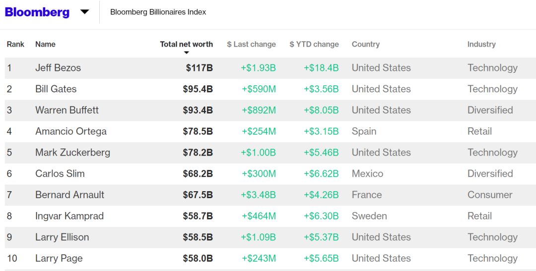Click Mark Zuckerberg's name
This screenshot has height=271, width=536.
[72, 153]
